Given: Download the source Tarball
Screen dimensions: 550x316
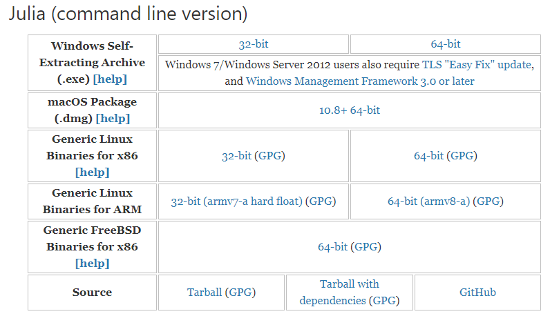Looking at the screenshot, I should [205, 293].
